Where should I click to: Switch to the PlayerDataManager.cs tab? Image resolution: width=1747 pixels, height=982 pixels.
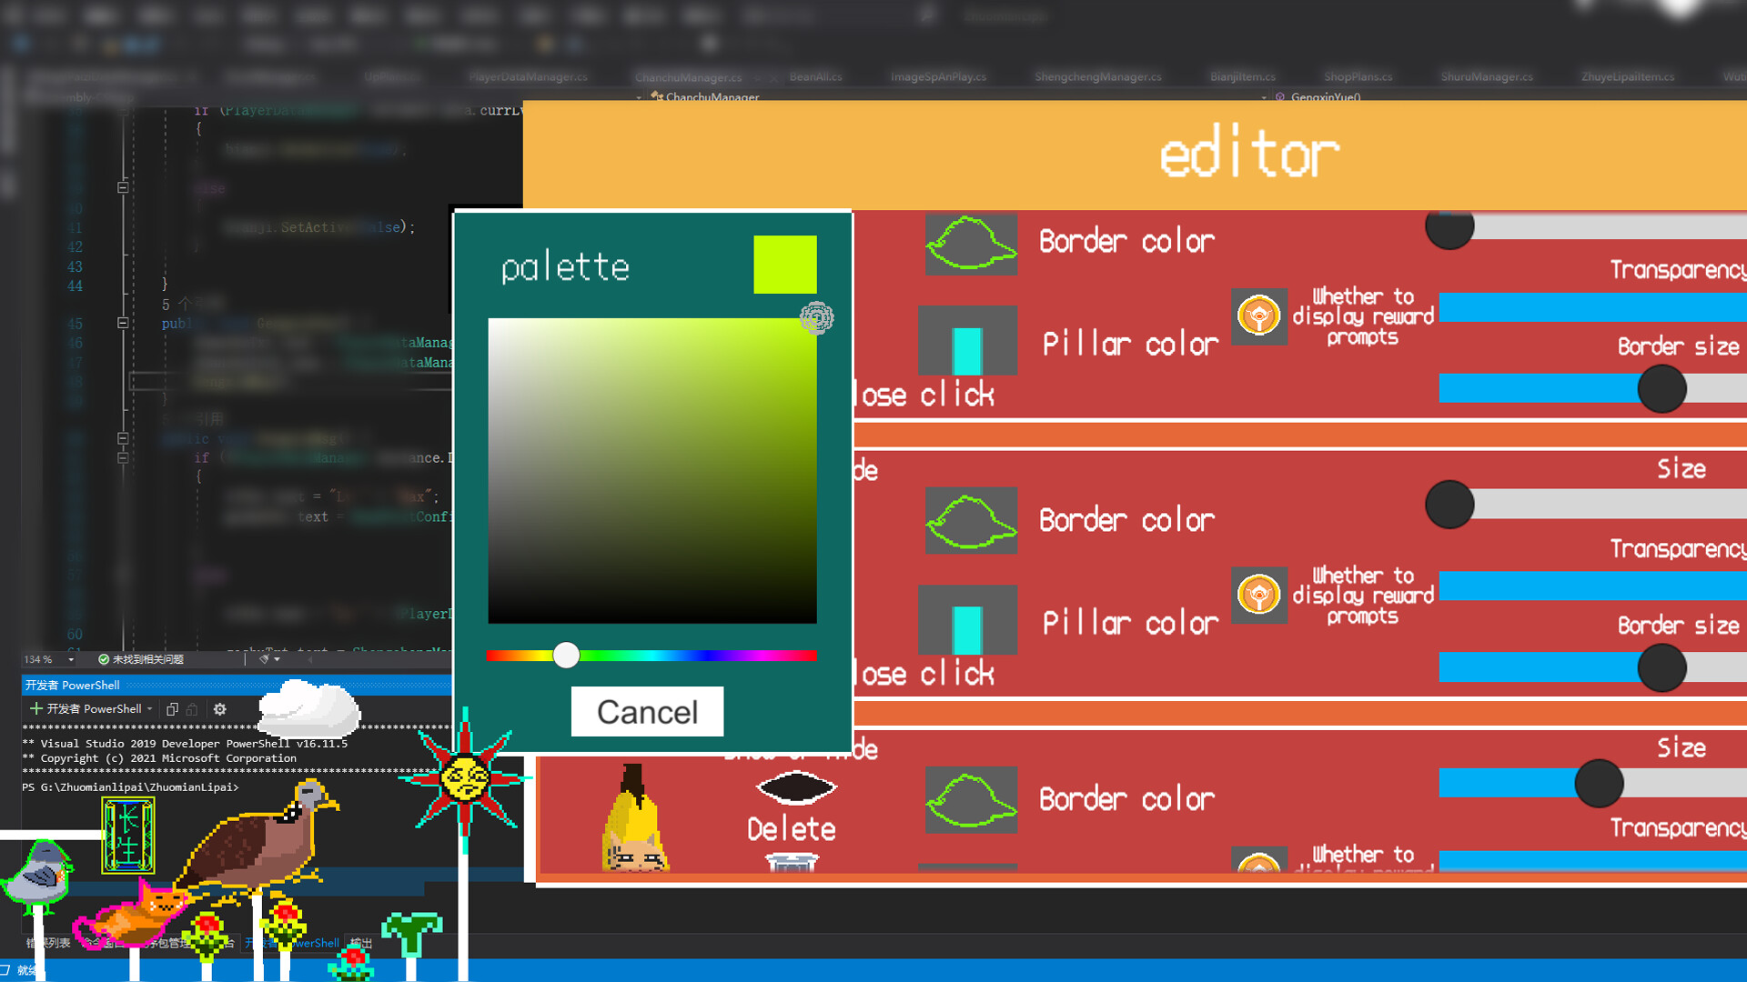click(x=530, y=76)
